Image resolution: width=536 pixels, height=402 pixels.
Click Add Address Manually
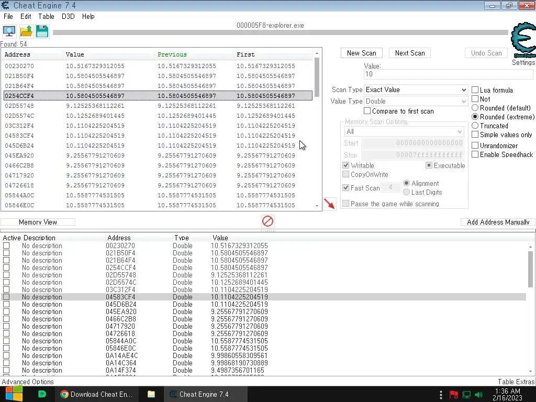coord(498,222)
